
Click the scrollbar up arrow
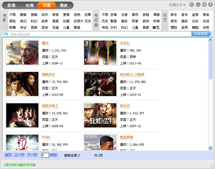coord(210,40)
